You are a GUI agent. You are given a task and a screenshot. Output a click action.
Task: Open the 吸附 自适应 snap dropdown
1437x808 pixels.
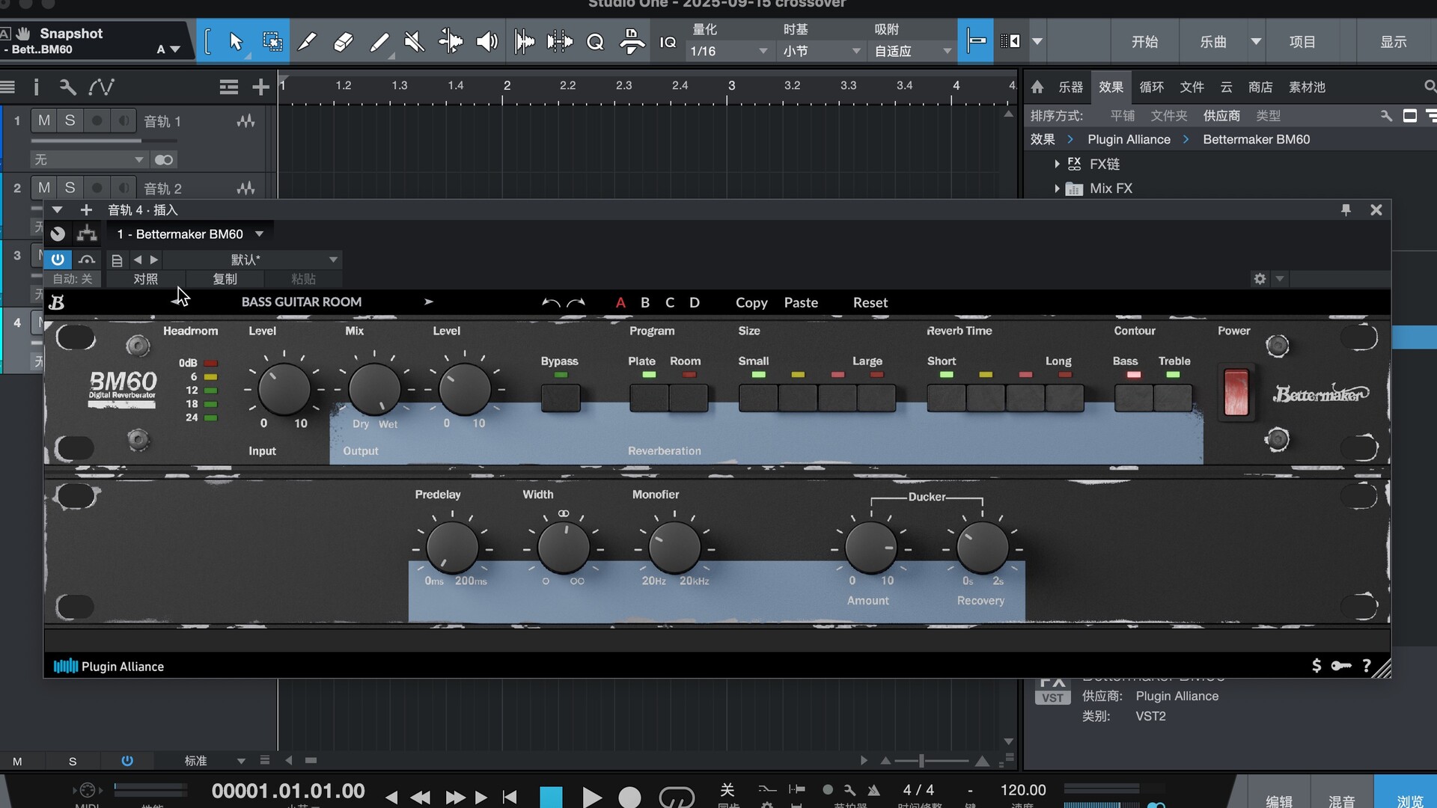coord(913,51)
